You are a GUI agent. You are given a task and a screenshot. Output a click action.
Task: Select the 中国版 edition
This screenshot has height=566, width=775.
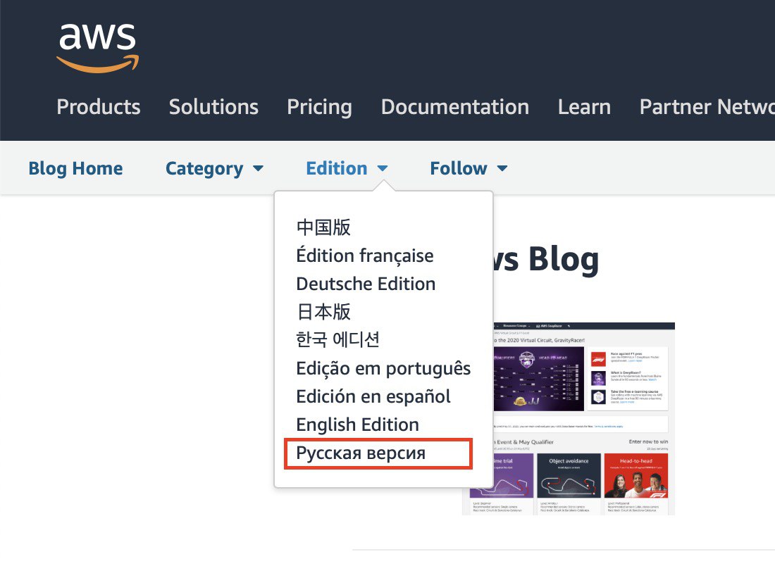(x=323, y=227)
